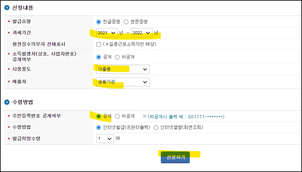
Task: Expand the 사용용도 대출용 dropdown
Action: click(122, 69)
